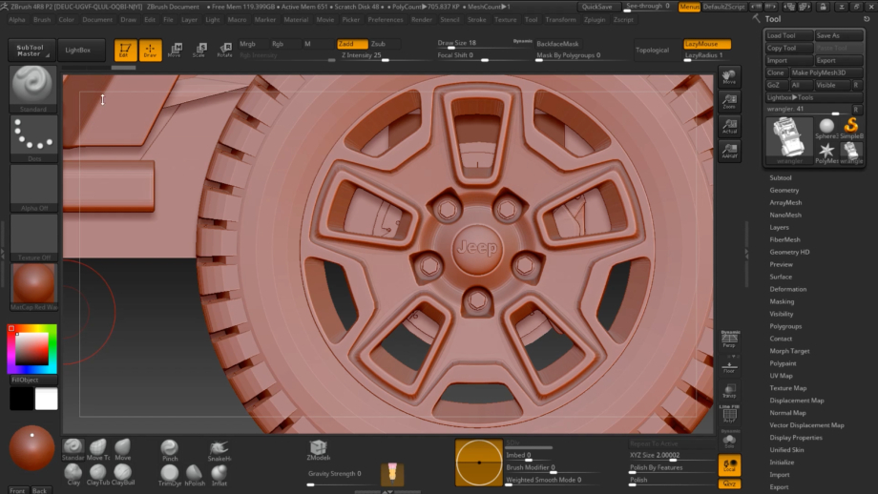Select the PolyMesh3D star tool icon
Screen dimensions: 878x494
click(x=826, y=153)
